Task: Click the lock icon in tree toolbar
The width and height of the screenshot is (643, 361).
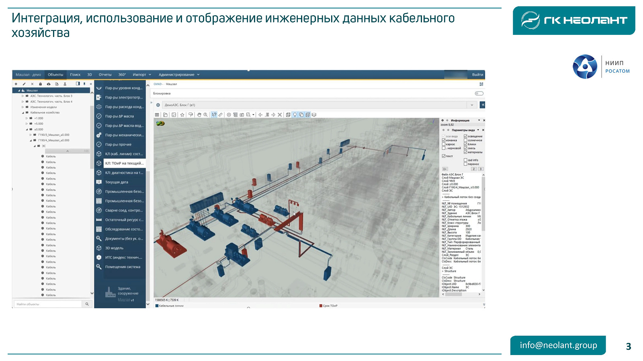Action: [x=40, y=84]
